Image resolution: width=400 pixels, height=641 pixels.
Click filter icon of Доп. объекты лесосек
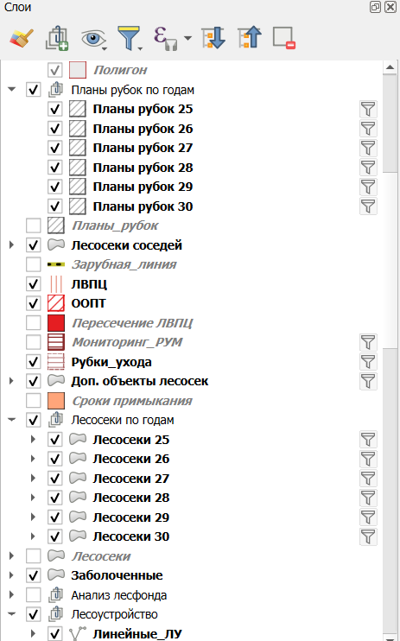point(368,381)
